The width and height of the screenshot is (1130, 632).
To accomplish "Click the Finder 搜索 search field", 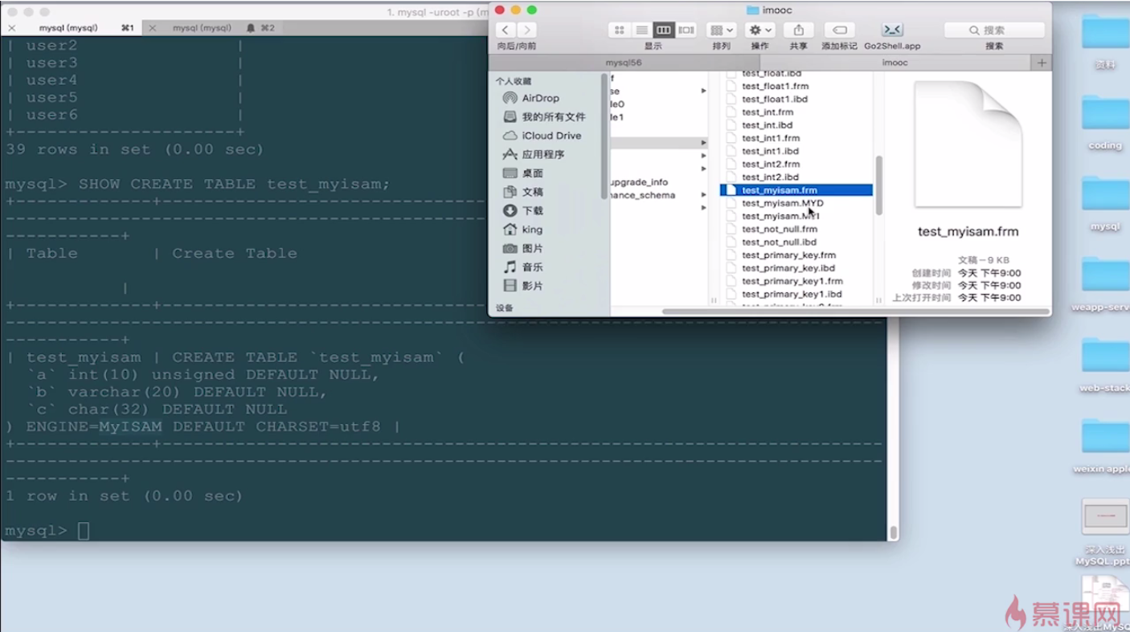I will (994, 30).
